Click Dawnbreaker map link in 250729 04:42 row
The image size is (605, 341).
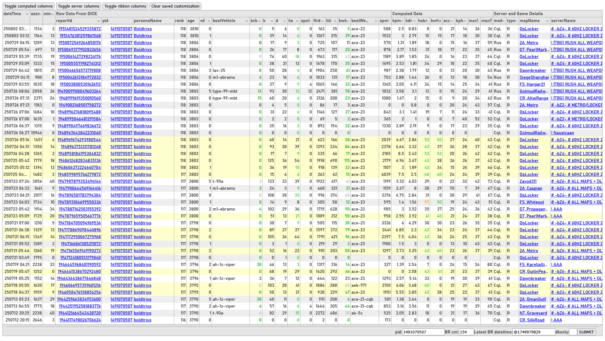click(533, 71)
